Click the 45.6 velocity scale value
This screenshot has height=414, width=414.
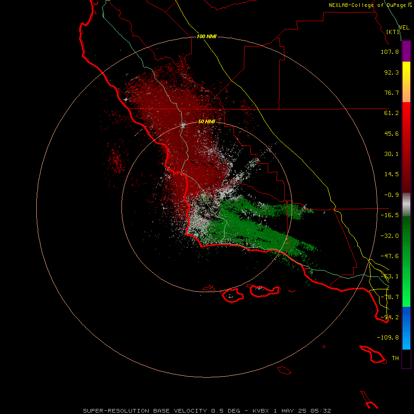(x=391, y=133)
